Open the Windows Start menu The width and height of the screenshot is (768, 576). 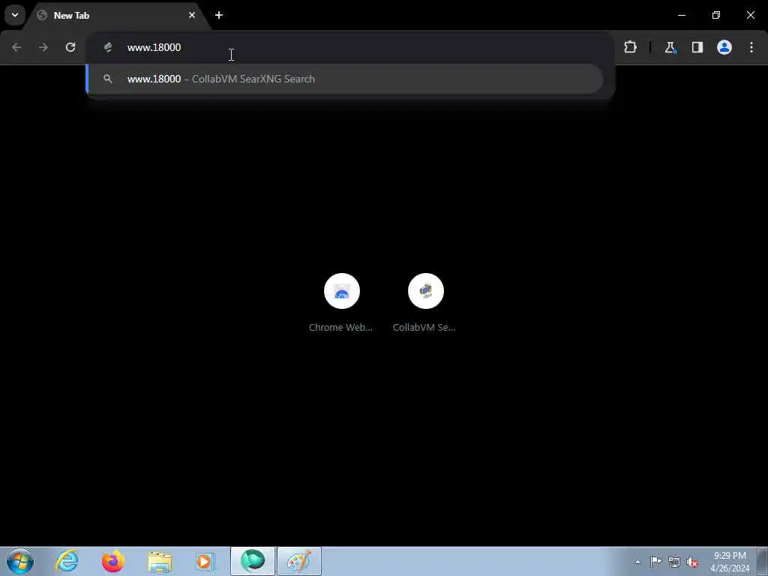point(20,561)
